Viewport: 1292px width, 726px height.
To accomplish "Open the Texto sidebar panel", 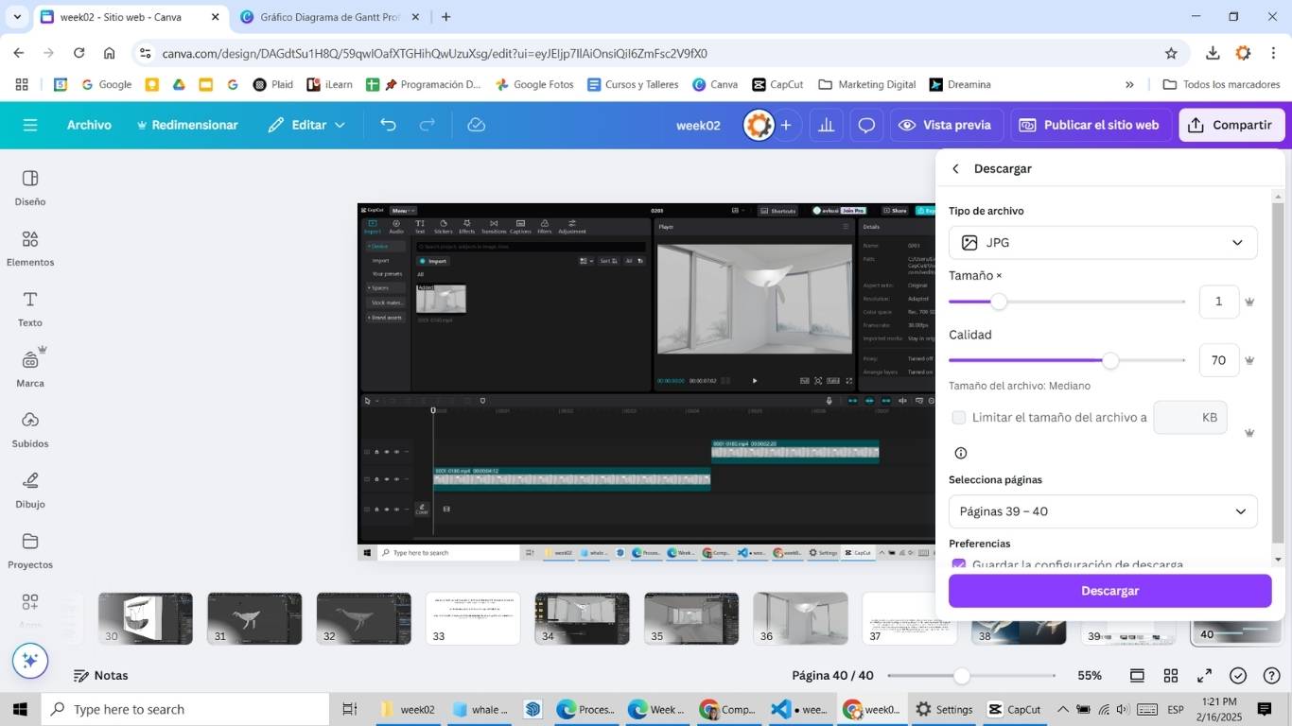I will coord(30,309).
